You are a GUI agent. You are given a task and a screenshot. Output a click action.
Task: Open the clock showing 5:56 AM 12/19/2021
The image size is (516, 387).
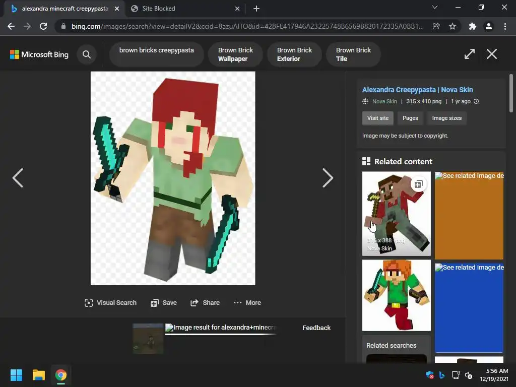pyautogui.click(x=494, y=375)
